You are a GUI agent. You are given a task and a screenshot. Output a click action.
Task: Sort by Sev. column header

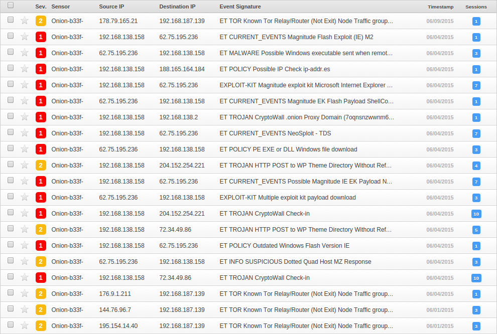tap(41, 7)
